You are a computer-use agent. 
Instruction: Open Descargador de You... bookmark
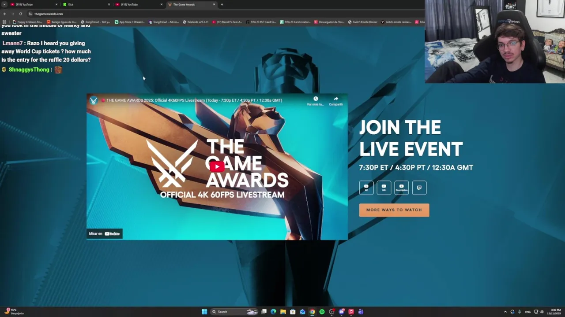(329, 22)
